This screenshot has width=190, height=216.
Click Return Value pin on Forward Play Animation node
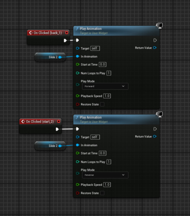click(155, 48)
